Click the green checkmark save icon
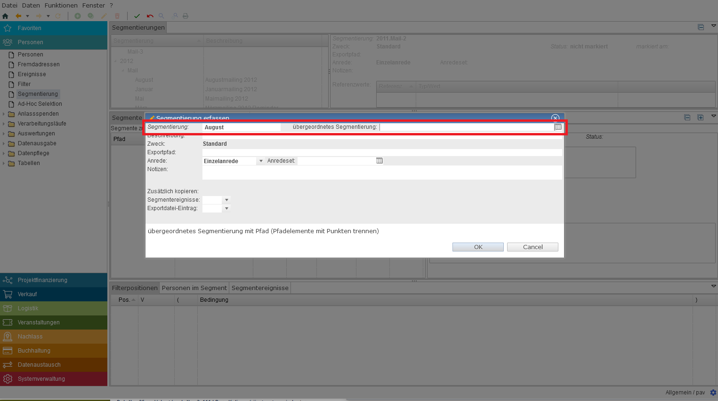 click(x=137, y=16)
